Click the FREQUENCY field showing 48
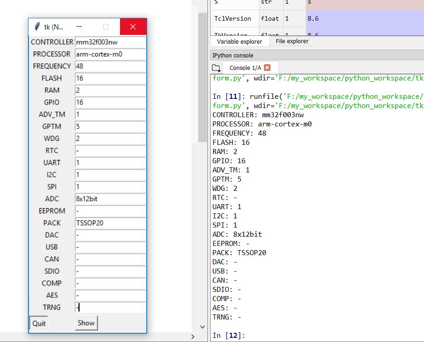 point(109,66)
